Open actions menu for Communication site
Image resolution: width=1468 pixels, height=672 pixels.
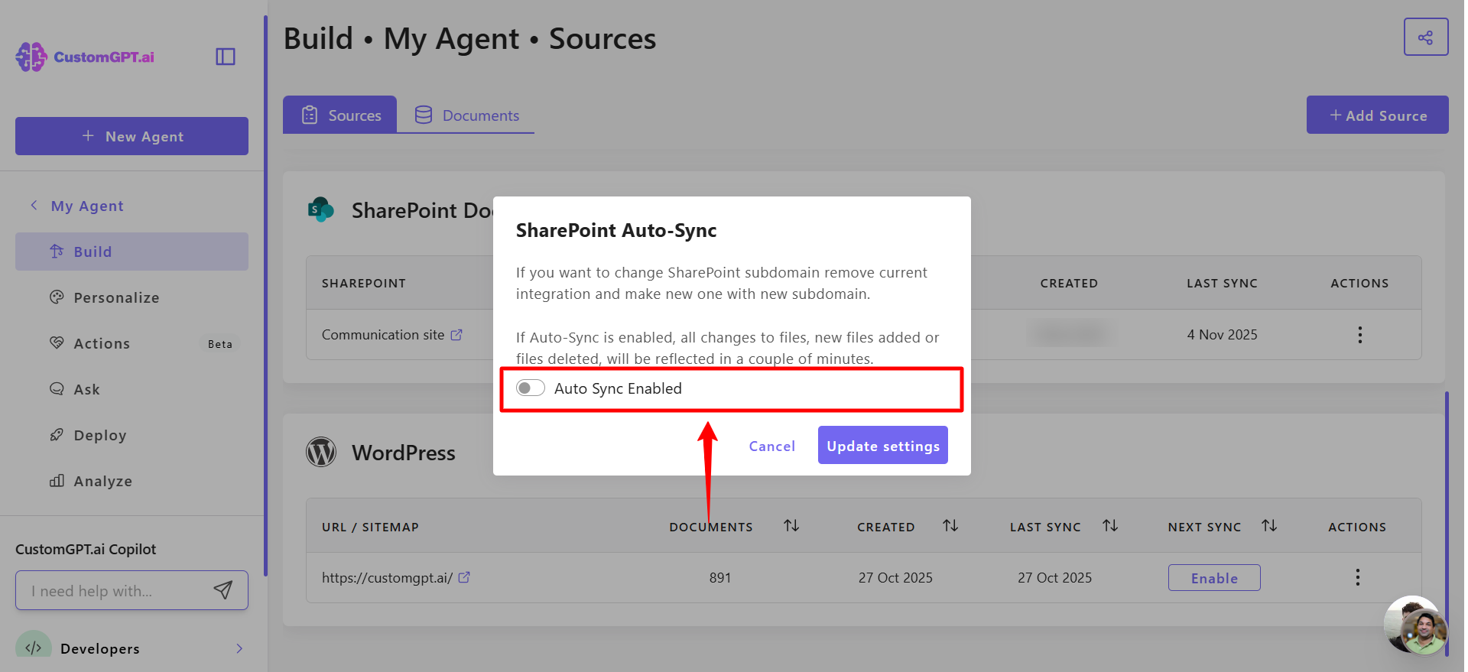click(1359, 334)
